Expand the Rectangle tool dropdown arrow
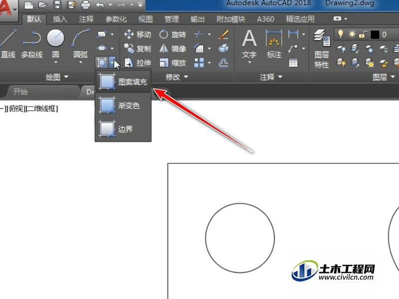Image resolution: width=399 pixels, height=299 pixels. pyautogui.click(x=112, y=34)
